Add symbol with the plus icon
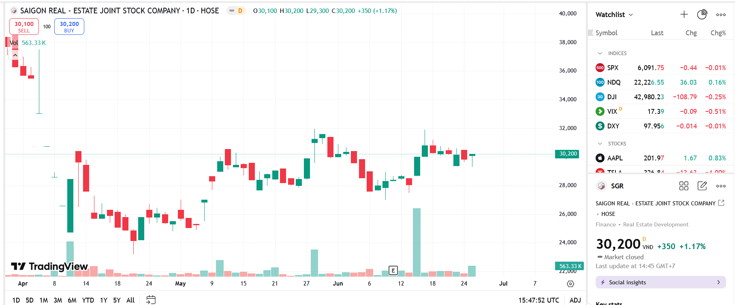The width and height of the screenshot is (735, 305). pos(684,15)
